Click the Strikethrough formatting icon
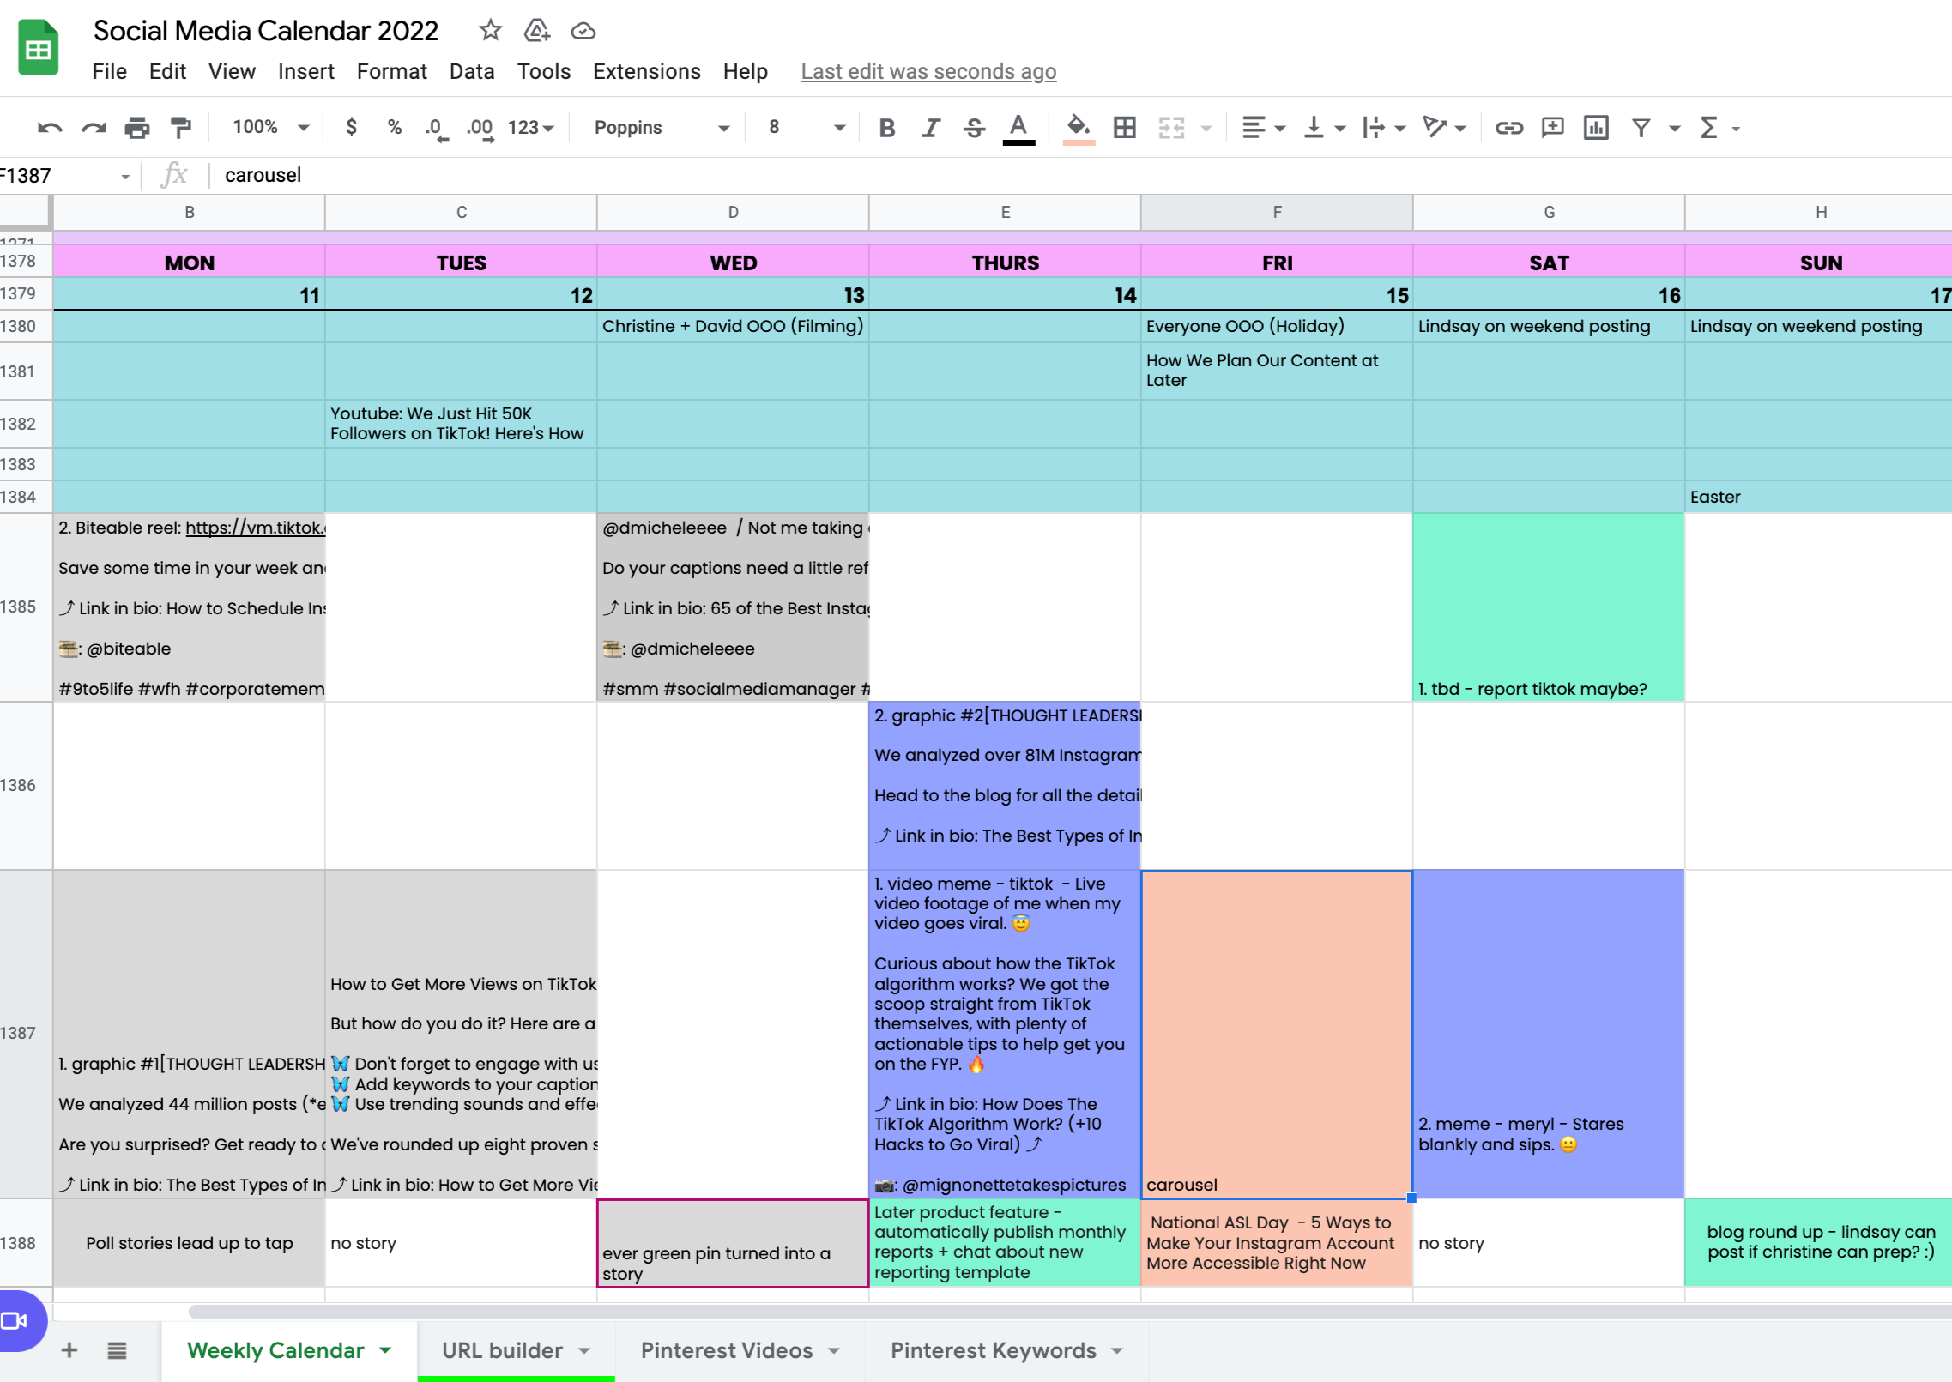The height and width of the screenshot is (1382, 1952). pyautogui.click(x=972, y=127)
